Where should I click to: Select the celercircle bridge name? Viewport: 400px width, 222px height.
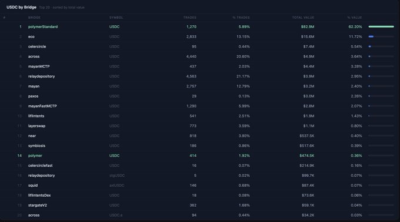(37, 46)
